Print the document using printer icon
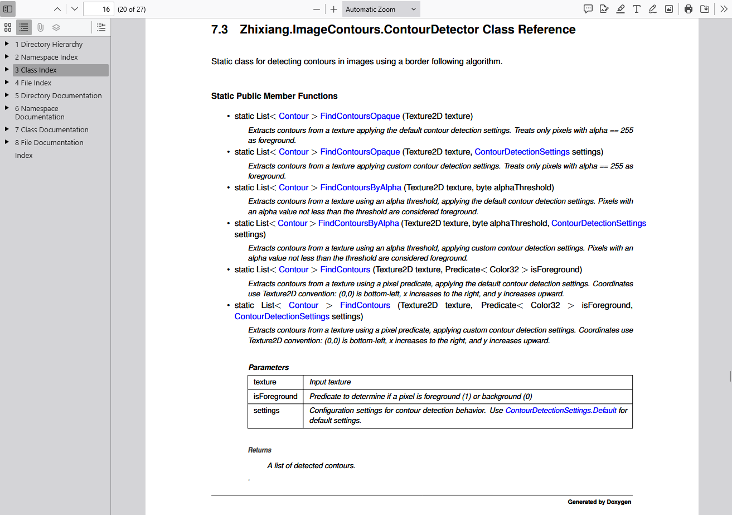Viewport: 732px width, 515px height. pos(689,9)
